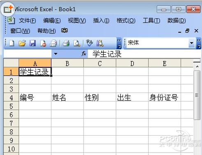
Task: Select row 7 header
Action: [x=11, y=123]
